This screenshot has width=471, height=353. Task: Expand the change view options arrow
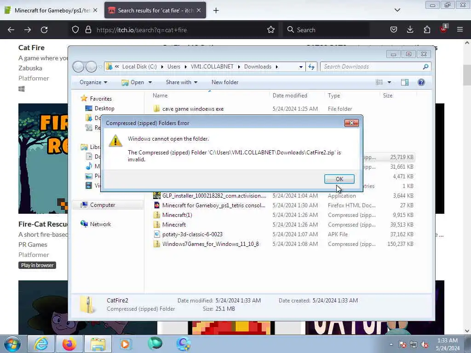(x=389, y=82)
